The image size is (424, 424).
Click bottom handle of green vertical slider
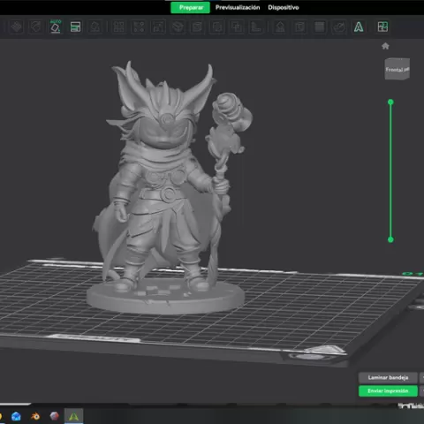390,239
